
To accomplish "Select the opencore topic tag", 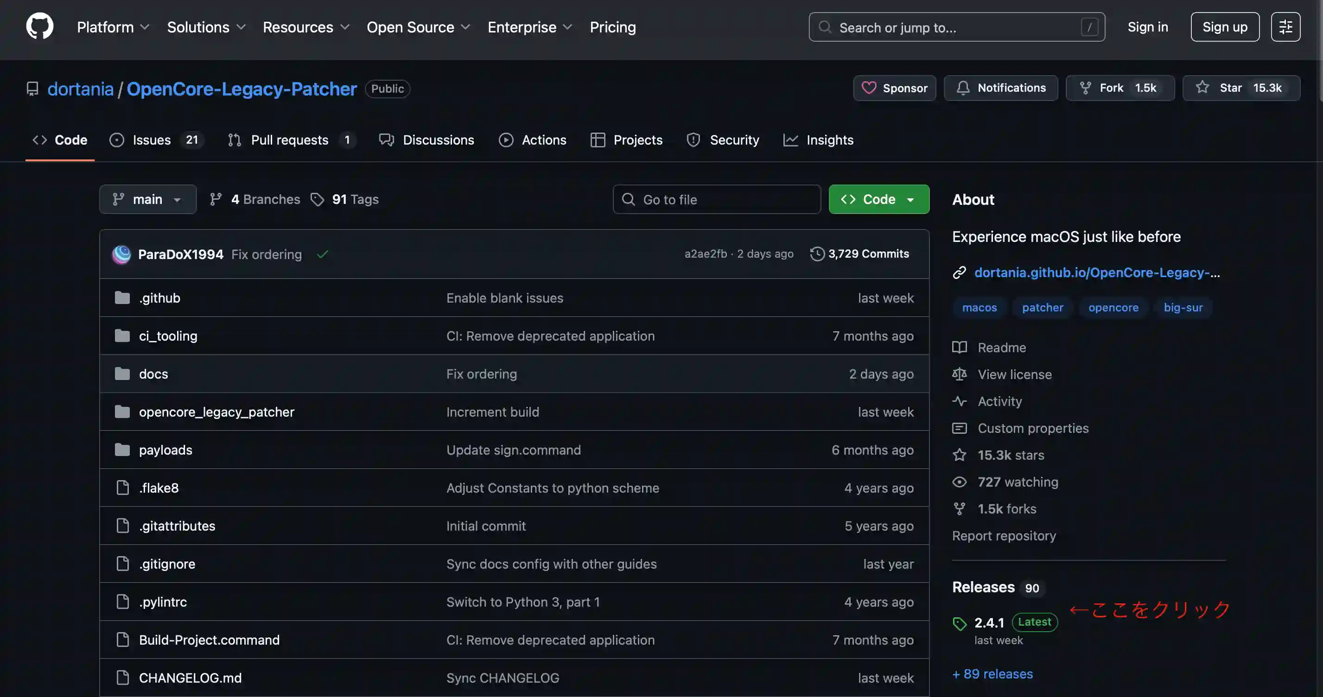I will [x=1113, y=308].
